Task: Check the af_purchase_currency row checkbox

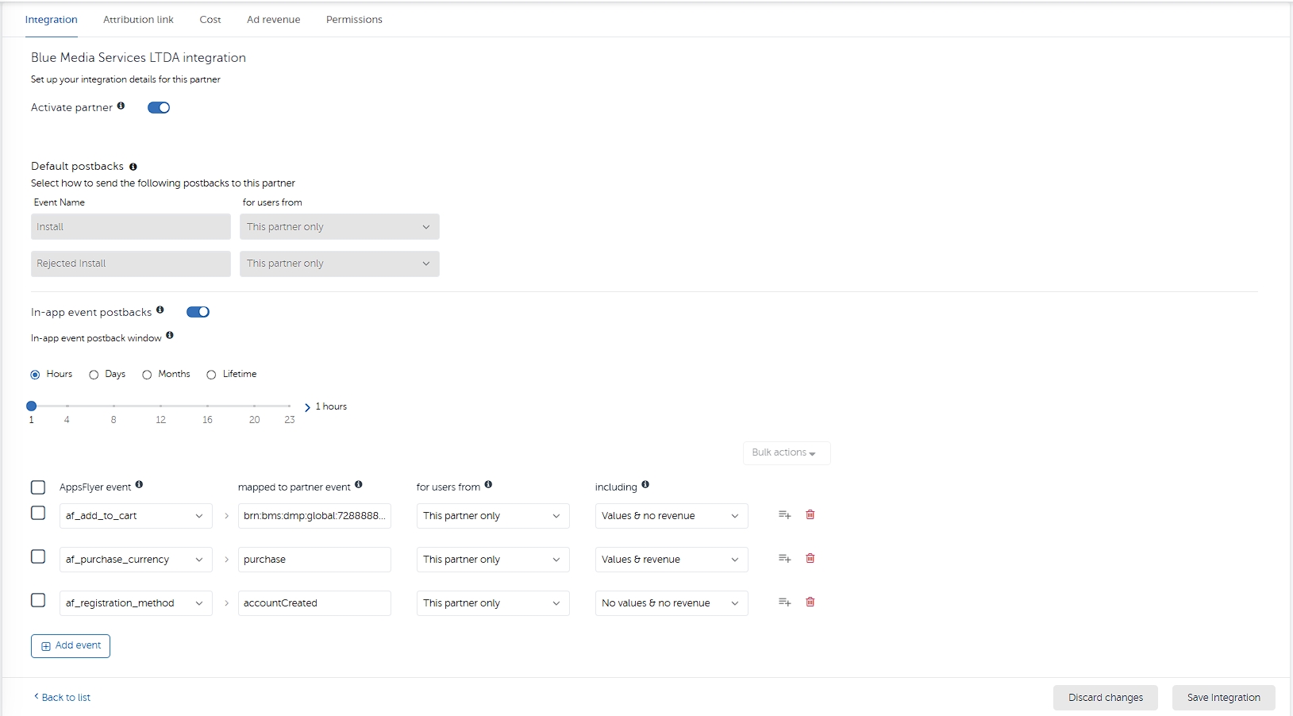Action: point(38,557)
